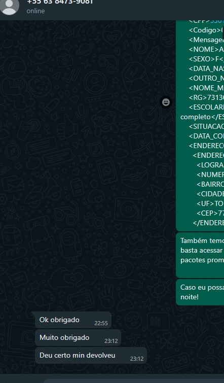Click the <RG>7313 line in message
Screen dimensions: 224x383
coord(206,97)
